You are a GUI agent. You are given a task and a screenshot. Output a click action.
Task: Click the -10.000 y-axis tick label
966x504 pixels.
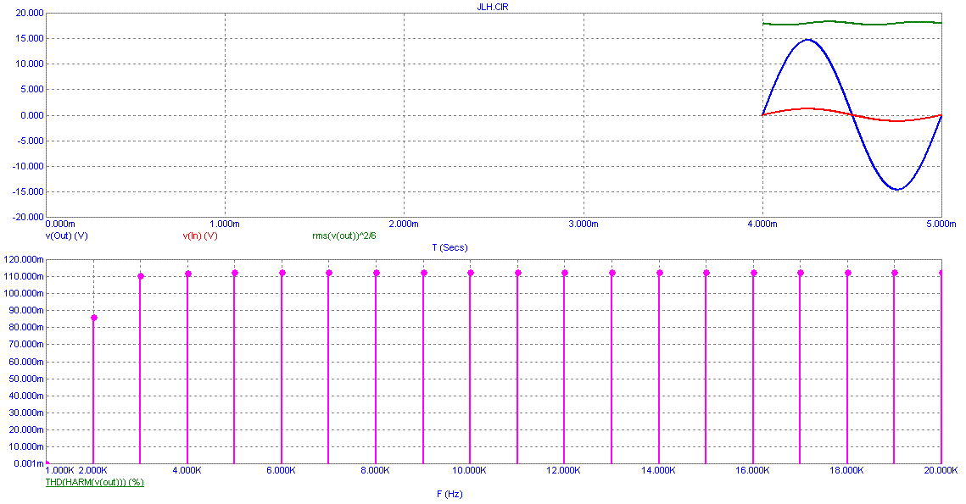[30, 166]
